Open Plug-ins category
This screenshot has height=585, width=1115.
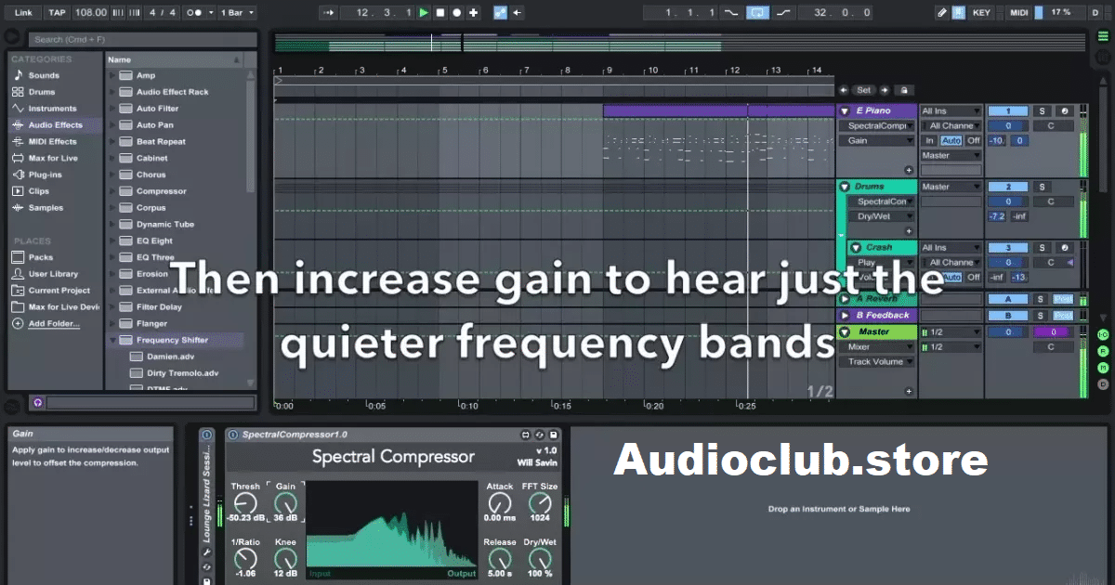click(46, 175)
